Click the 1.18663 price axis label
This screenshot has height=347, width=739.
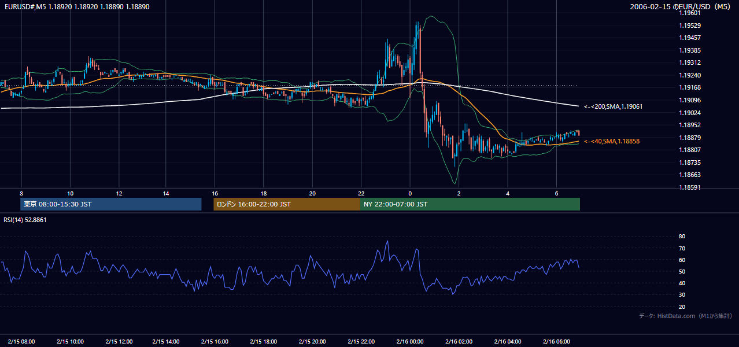tap(689, 175)
